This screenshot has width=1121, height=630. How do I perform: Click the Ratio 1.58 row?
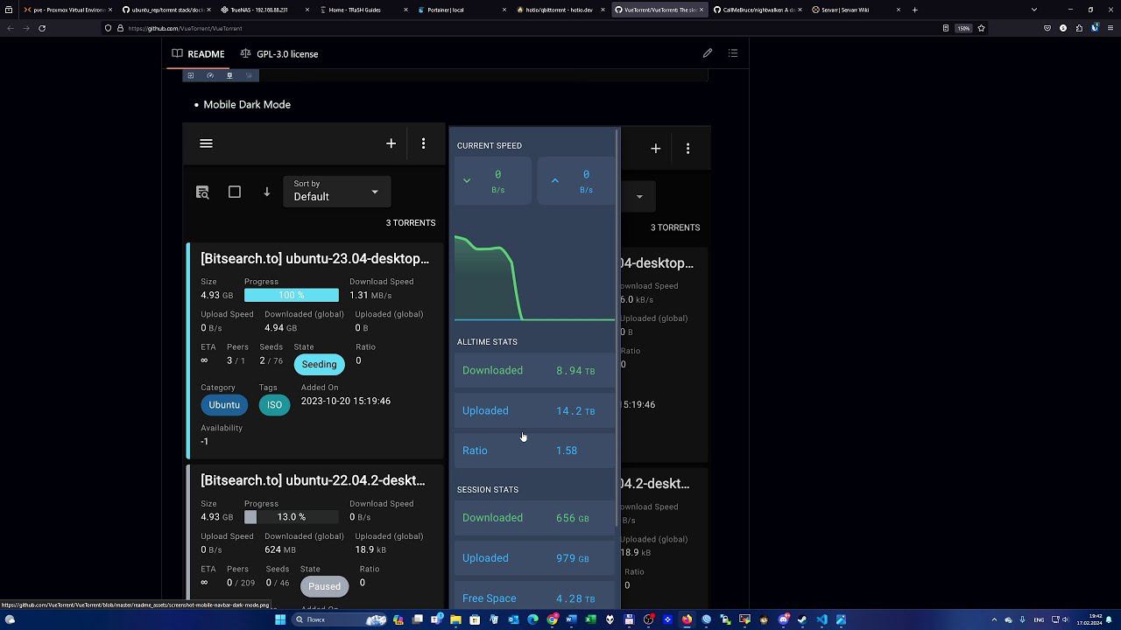pos(534,451)
